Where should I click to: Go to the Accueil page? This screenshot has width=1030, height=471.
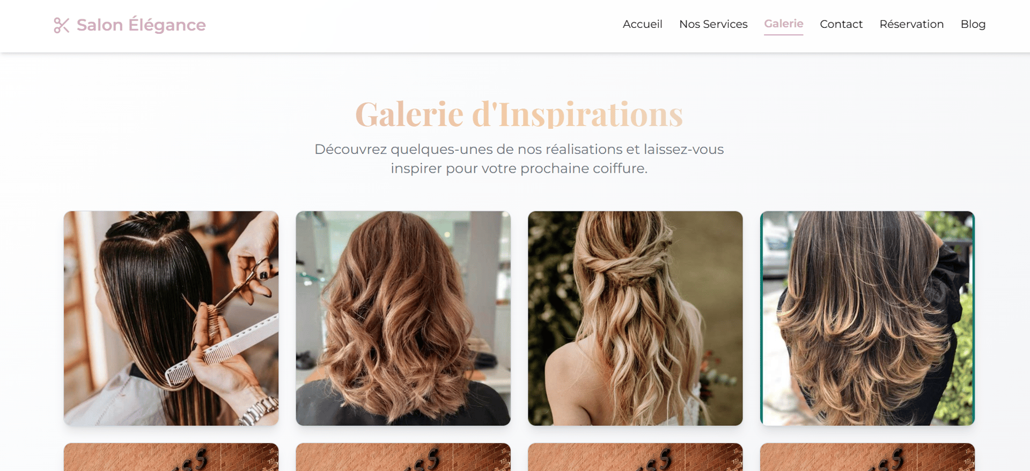coord(642,24)
